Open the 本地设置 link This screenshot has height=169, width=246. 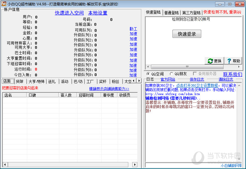(x=98, y=13)
